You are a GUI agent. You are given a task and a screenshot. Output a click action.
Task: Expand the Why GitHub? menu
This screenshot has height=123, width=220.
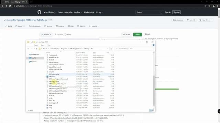click(x=50, y=12)
